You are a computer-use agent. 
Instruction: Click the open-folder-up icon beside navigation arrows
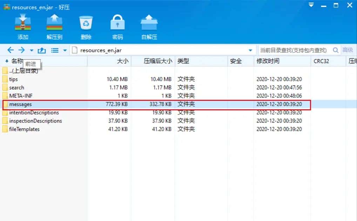(42, 50)
